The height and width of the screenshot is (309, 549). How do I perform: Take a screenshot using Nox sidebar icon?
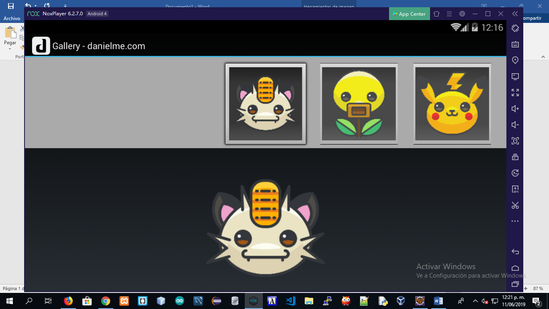515,141
